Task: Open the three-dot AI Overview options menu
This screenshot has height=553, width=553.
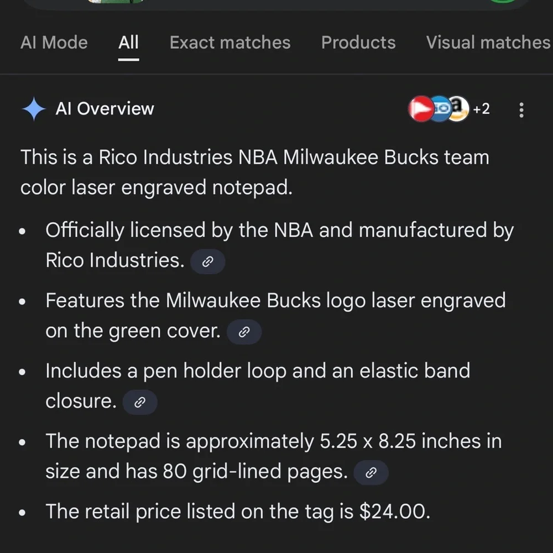Action: coord(521,109)
